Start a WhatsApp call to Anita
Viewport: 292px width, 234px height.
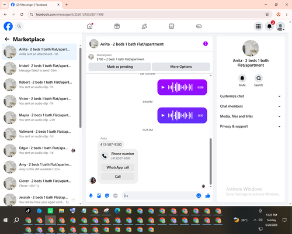pos(118,167)
